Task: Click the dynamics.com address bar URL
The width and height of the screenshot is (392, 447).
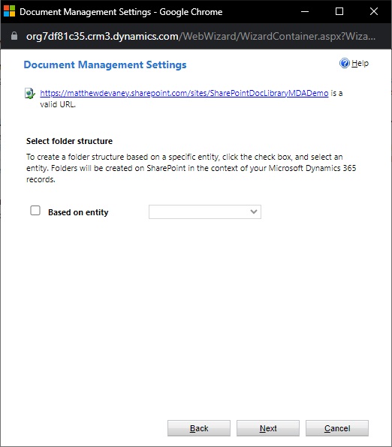Action: [x=201, y=36]
